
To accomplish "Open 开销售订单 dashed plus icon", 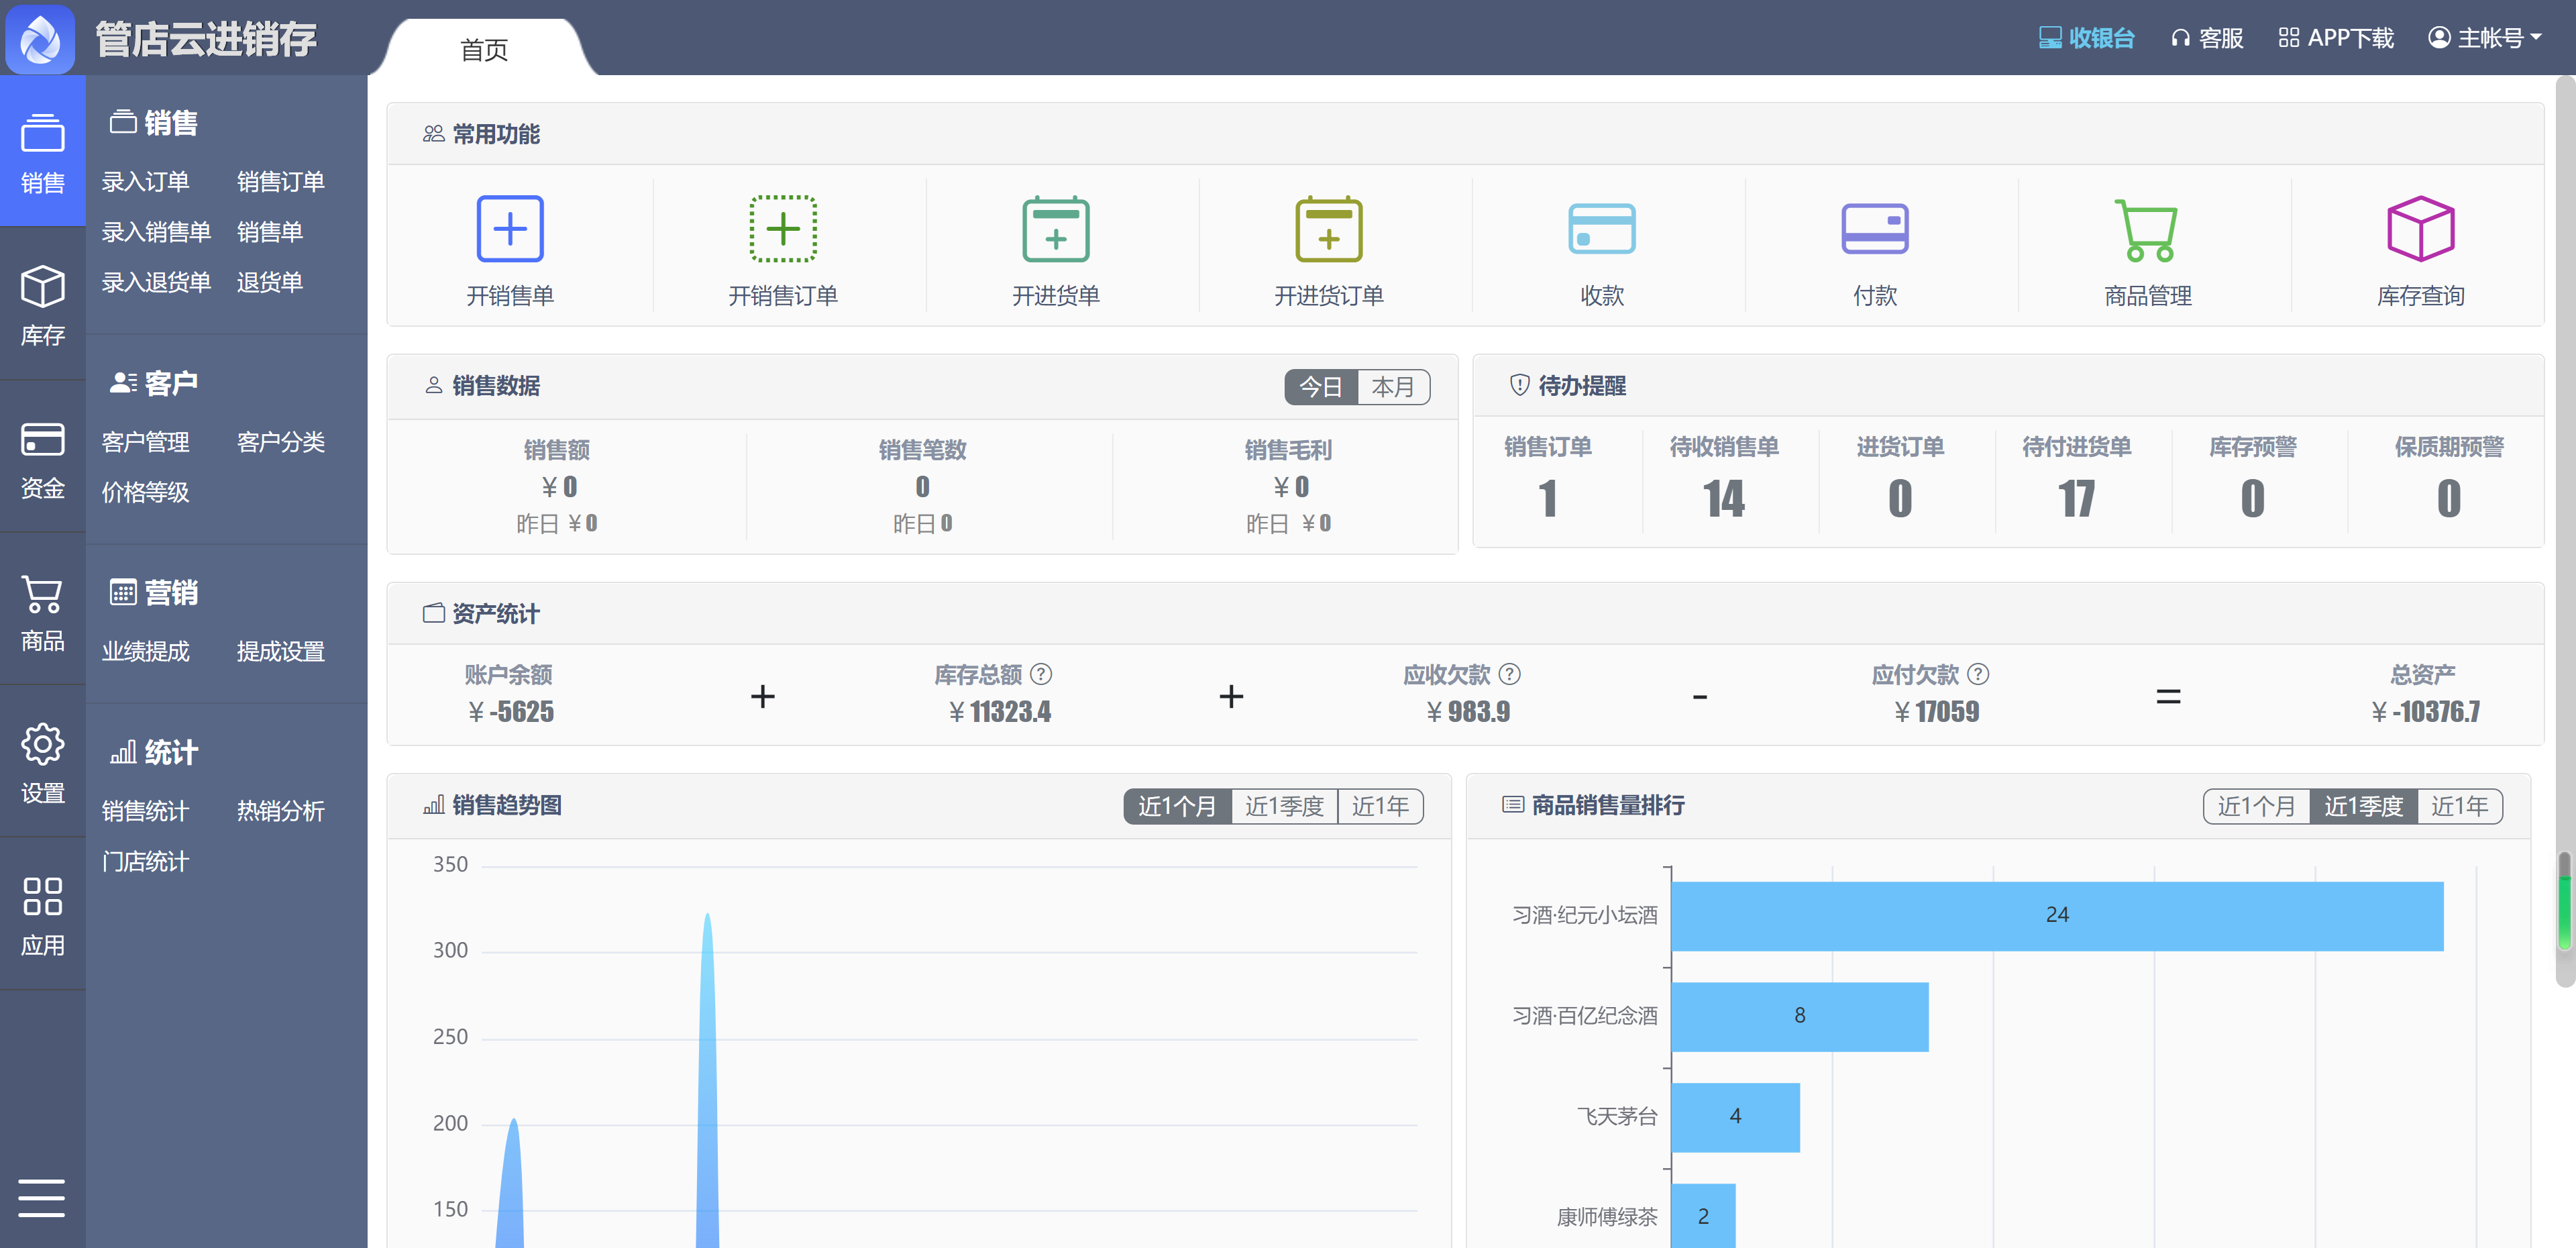I will [783, 229].
